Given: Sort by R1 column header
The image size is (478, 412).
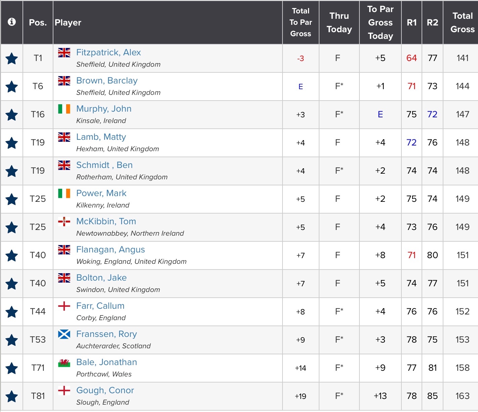Looking at the screenshot, I should coord(411,22).
